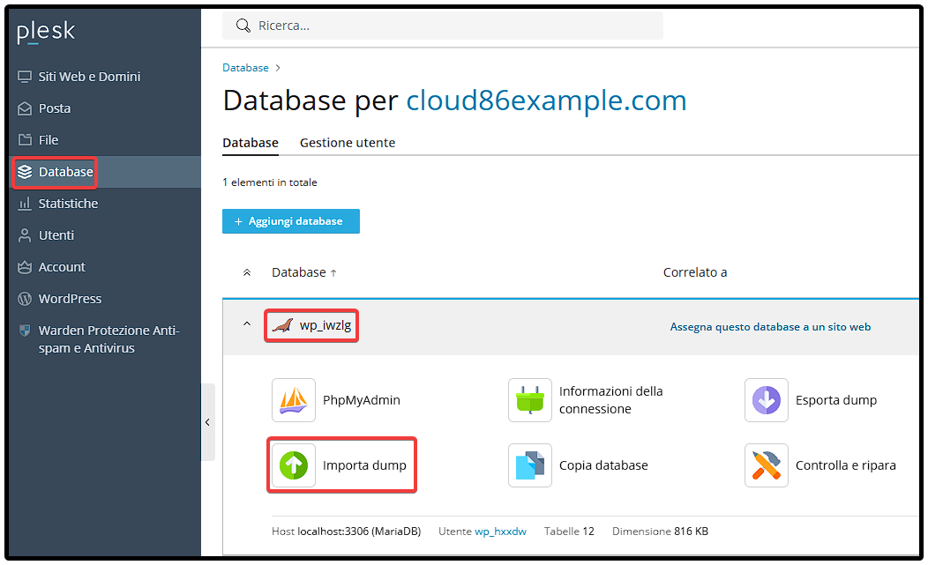Click the Informazioni della connessione label
The height and width of the screenshot is (565, 928).
pyautogui.click(x=610, y=400)
